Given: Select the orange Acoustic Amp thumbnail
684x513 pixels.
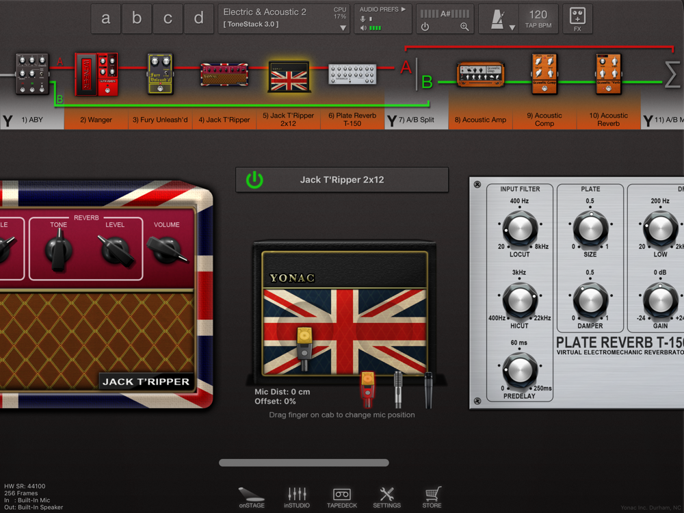Looking at the screenshot, I should tap(480, 74).
